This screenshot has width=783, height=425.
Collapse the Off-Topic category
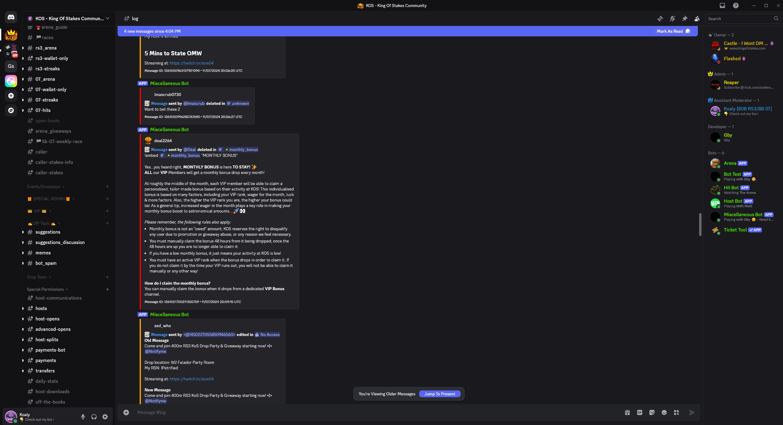pos(44,223)
